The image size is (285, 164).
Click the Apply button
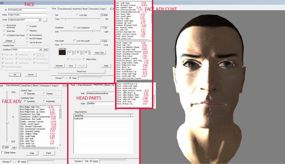click(x=106, y=66)
